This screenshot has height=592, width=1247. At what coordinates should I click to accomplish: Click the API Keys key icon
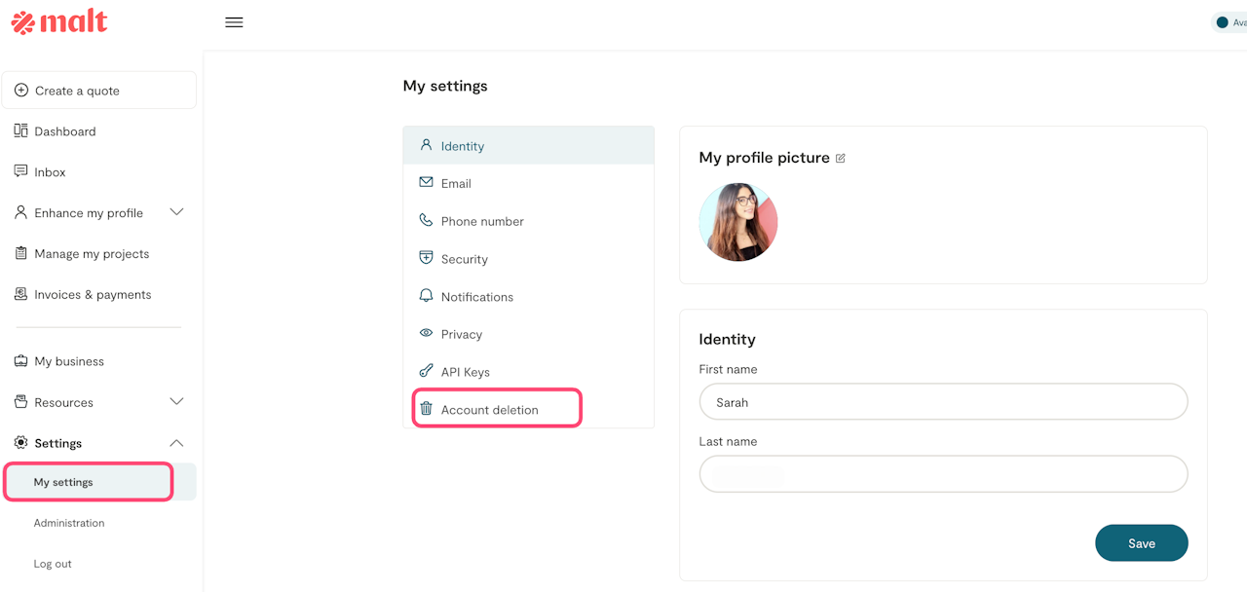(426, 371)
